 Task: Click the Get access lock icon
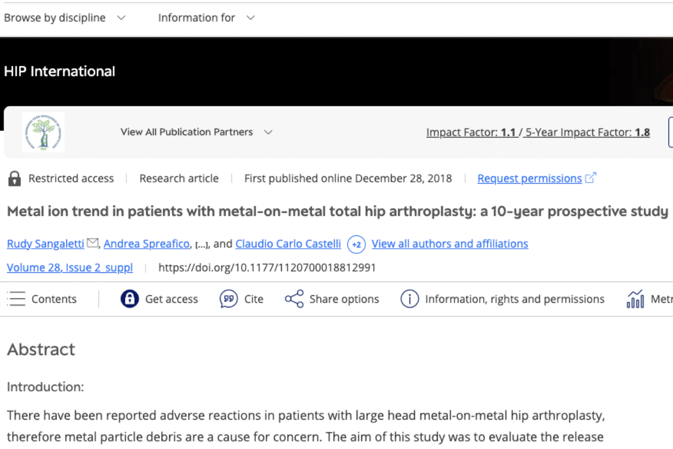click(x=129, y=299)
